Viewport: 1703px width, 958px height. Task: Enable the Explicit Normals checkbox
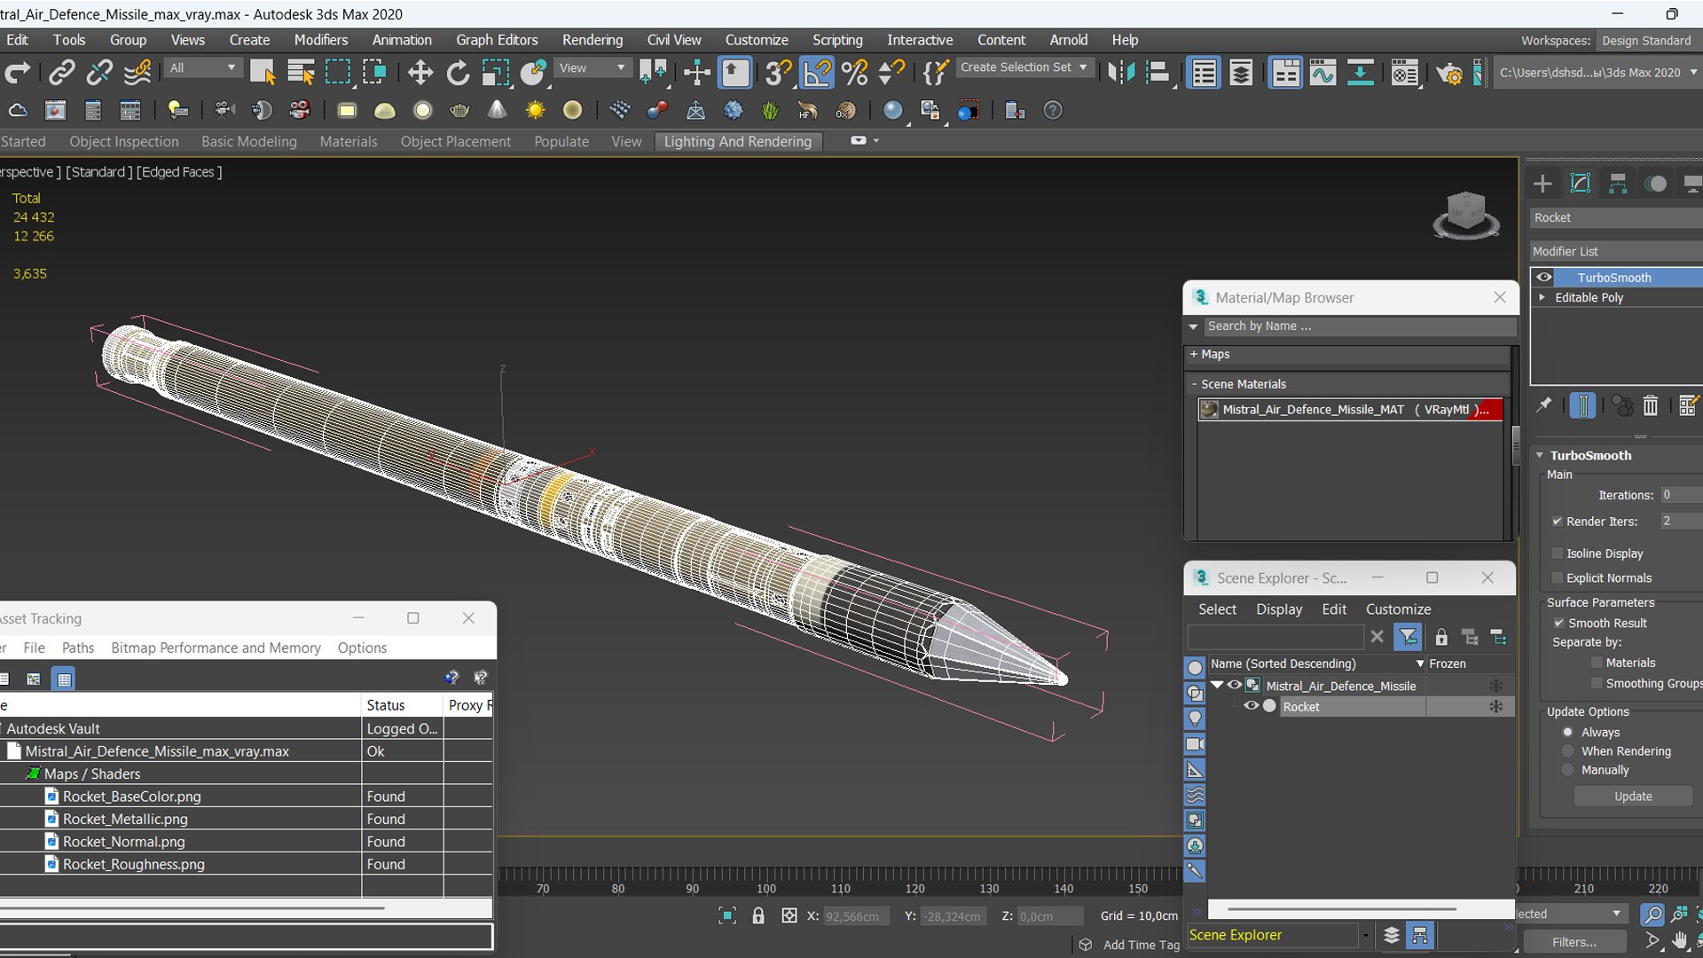(x=1557, y=578)
